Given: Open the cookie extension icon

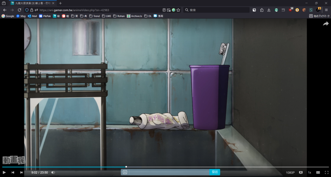Looking at the screenshot, I should (304, 10).
